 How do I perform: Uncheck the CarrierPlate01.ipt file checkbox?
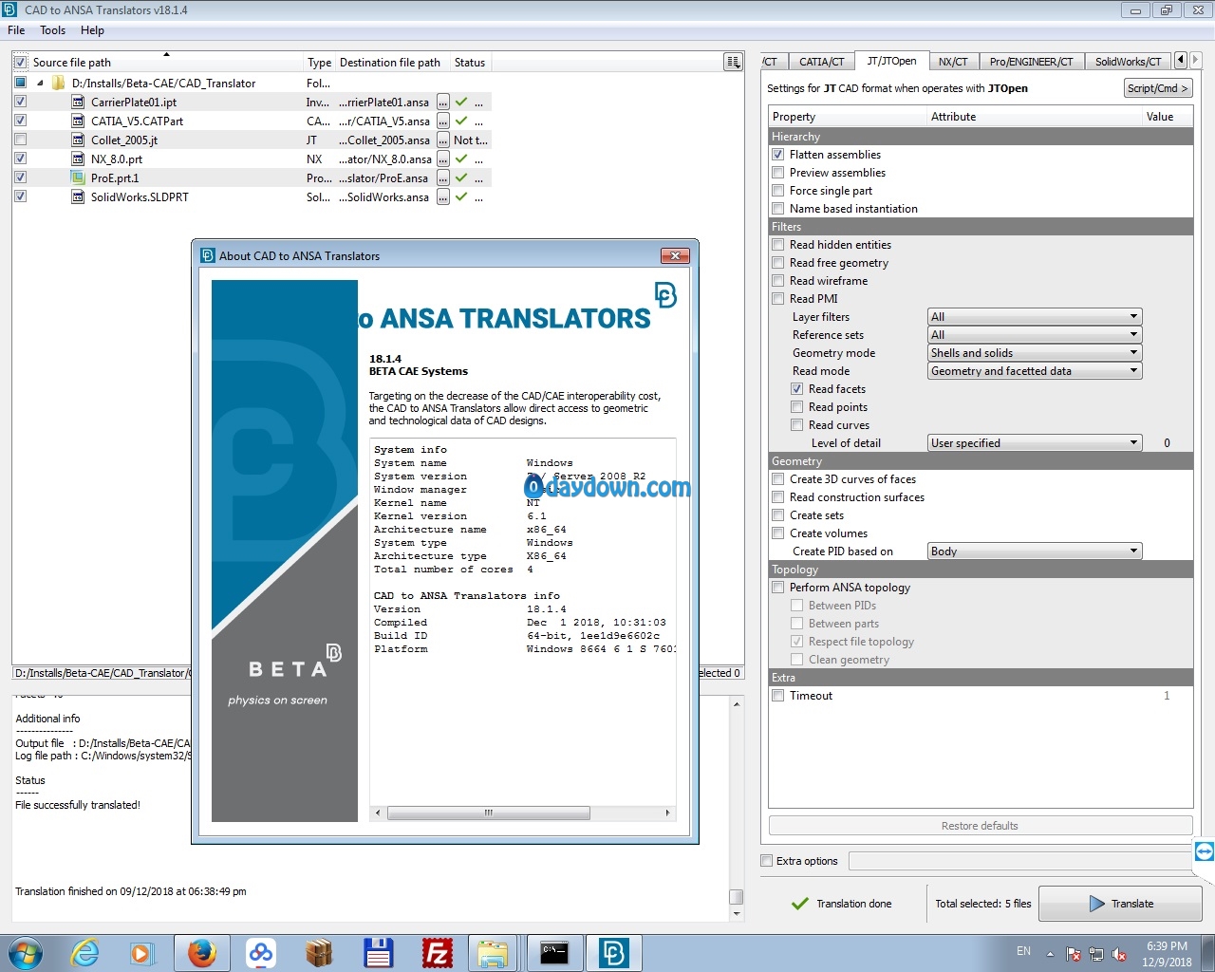pos(20,102)
